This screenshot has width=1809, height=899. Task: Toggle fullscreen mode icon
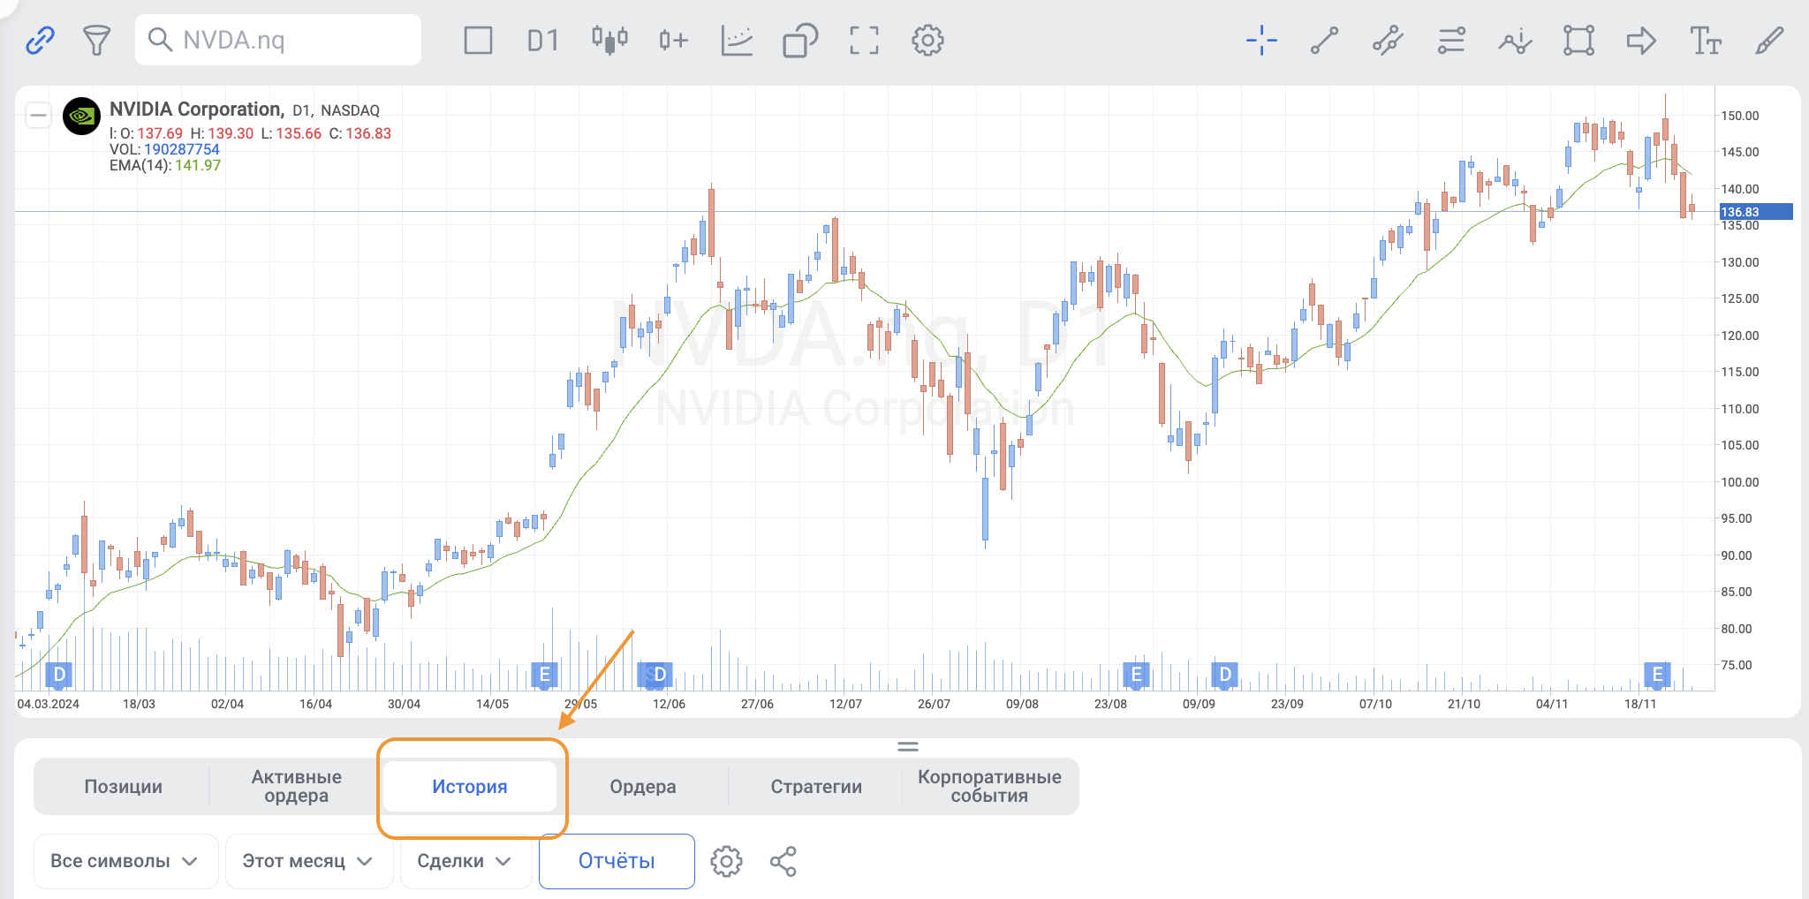click(864, 41)
